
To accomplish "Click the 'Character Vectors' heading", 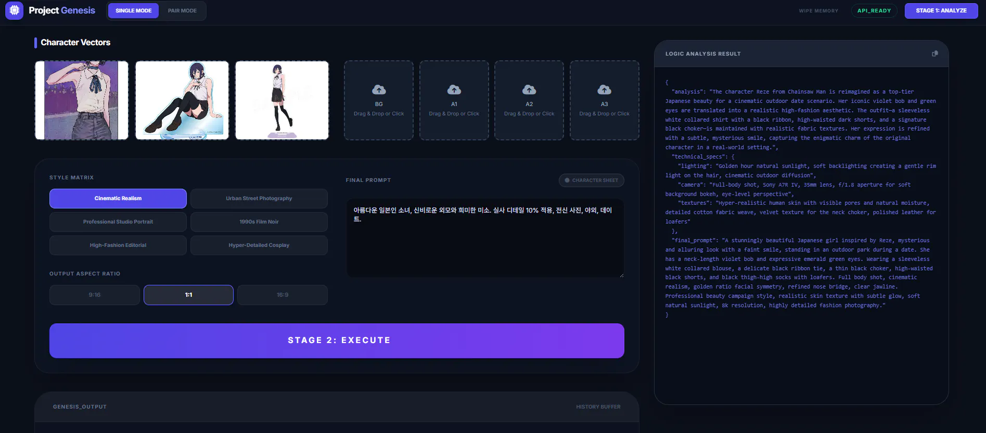I will point(75,43).
